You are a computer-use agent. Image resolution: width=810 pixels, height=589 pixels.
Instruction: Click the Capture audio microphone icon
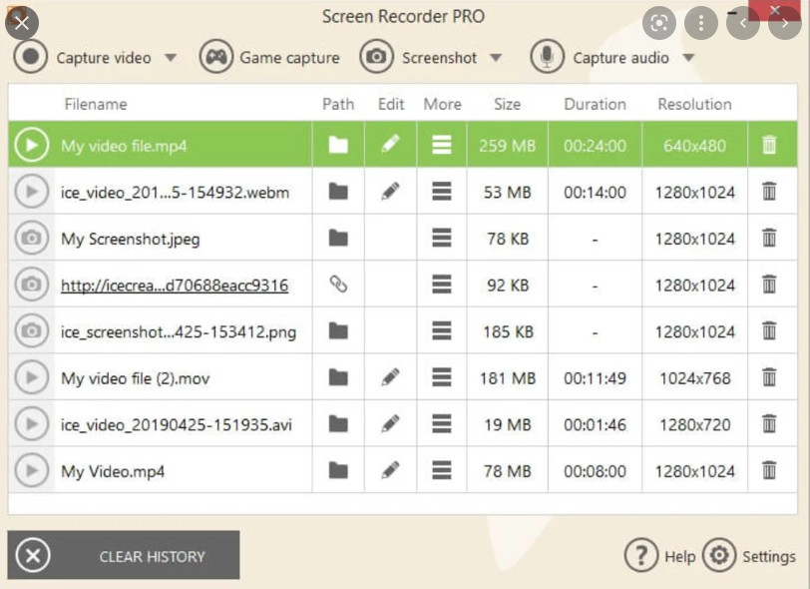pyautogui.click(x=547, y=56)
